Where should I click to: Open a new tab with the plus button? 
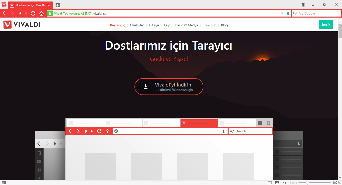point(57,5)
